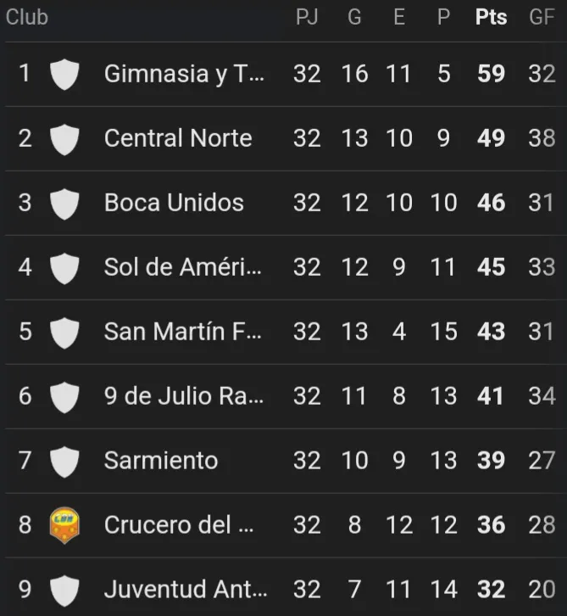Screen dimensions: 567x616
Task: Open the Sarmiento team name link
Action: tap(161, 461)
